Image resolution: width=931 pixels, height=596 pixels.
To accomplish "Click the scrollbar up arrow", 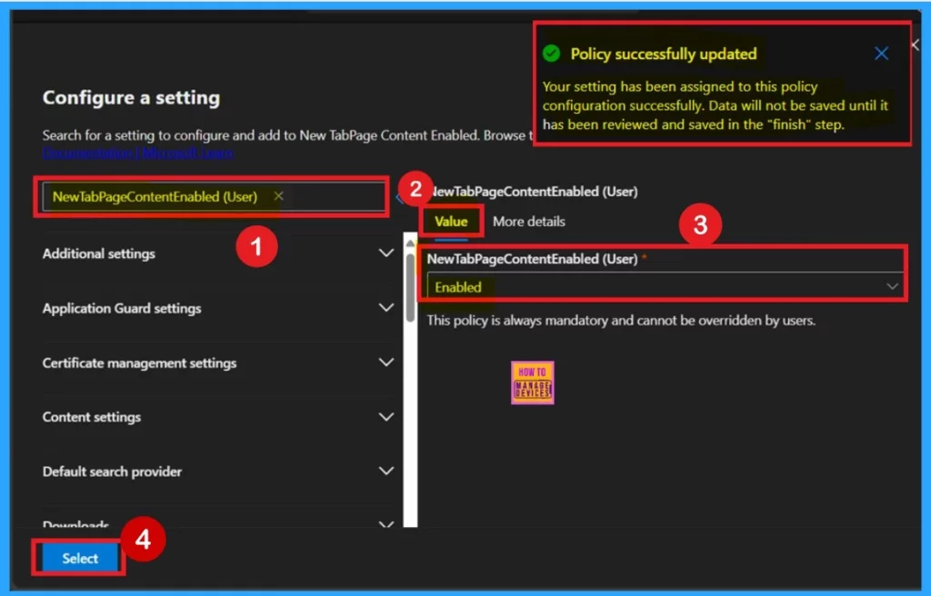I will point(410,243).
